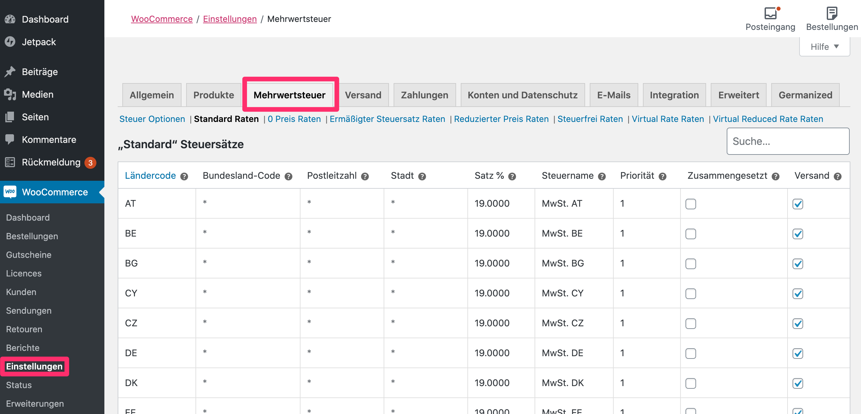Open Virtual Reduced Rate Raten link
The height and width of the screenshot is (414, 861).
coord(768,119)
